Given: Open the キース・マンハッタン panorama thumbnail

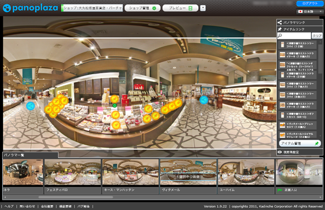Looking at the screenshot, I should 131,172.
